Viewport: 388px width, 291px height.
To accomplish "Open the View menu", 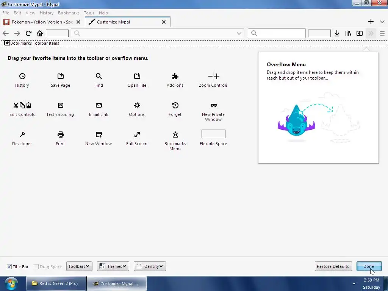I will pos(30,13).
